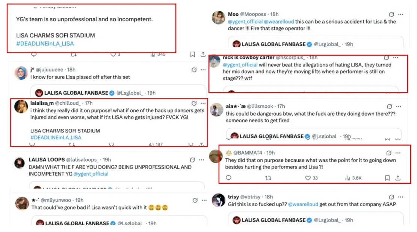
Task: Bookmark the BAMMAT4 tweet
Action: (387, 178)
